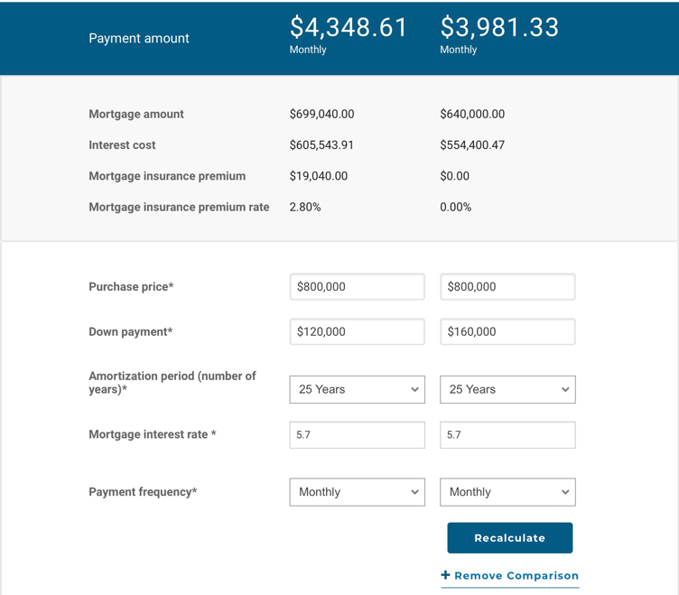Screen dimensions: 679x595
Task: Click the $3,981.33 monthly payment amount
Action: [x=499, y=28]
